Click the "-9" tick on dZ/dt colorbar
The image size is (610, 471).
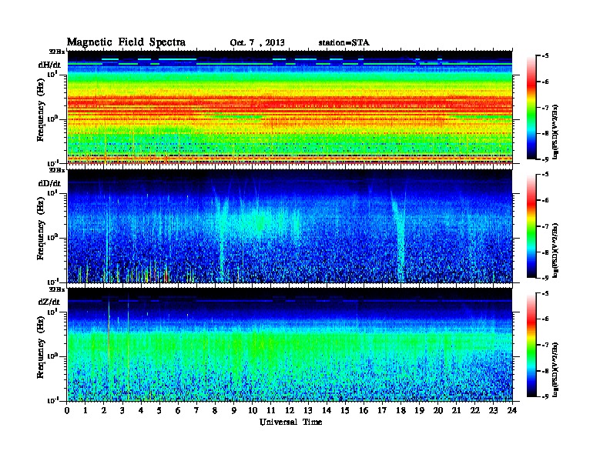coord(545,396)
